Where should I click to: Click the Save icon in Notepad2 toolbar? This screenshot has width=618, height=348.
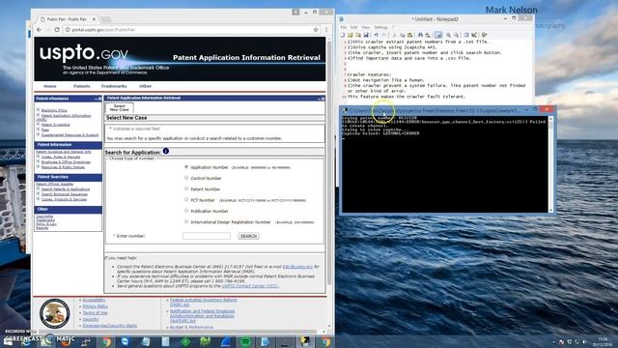366,35
